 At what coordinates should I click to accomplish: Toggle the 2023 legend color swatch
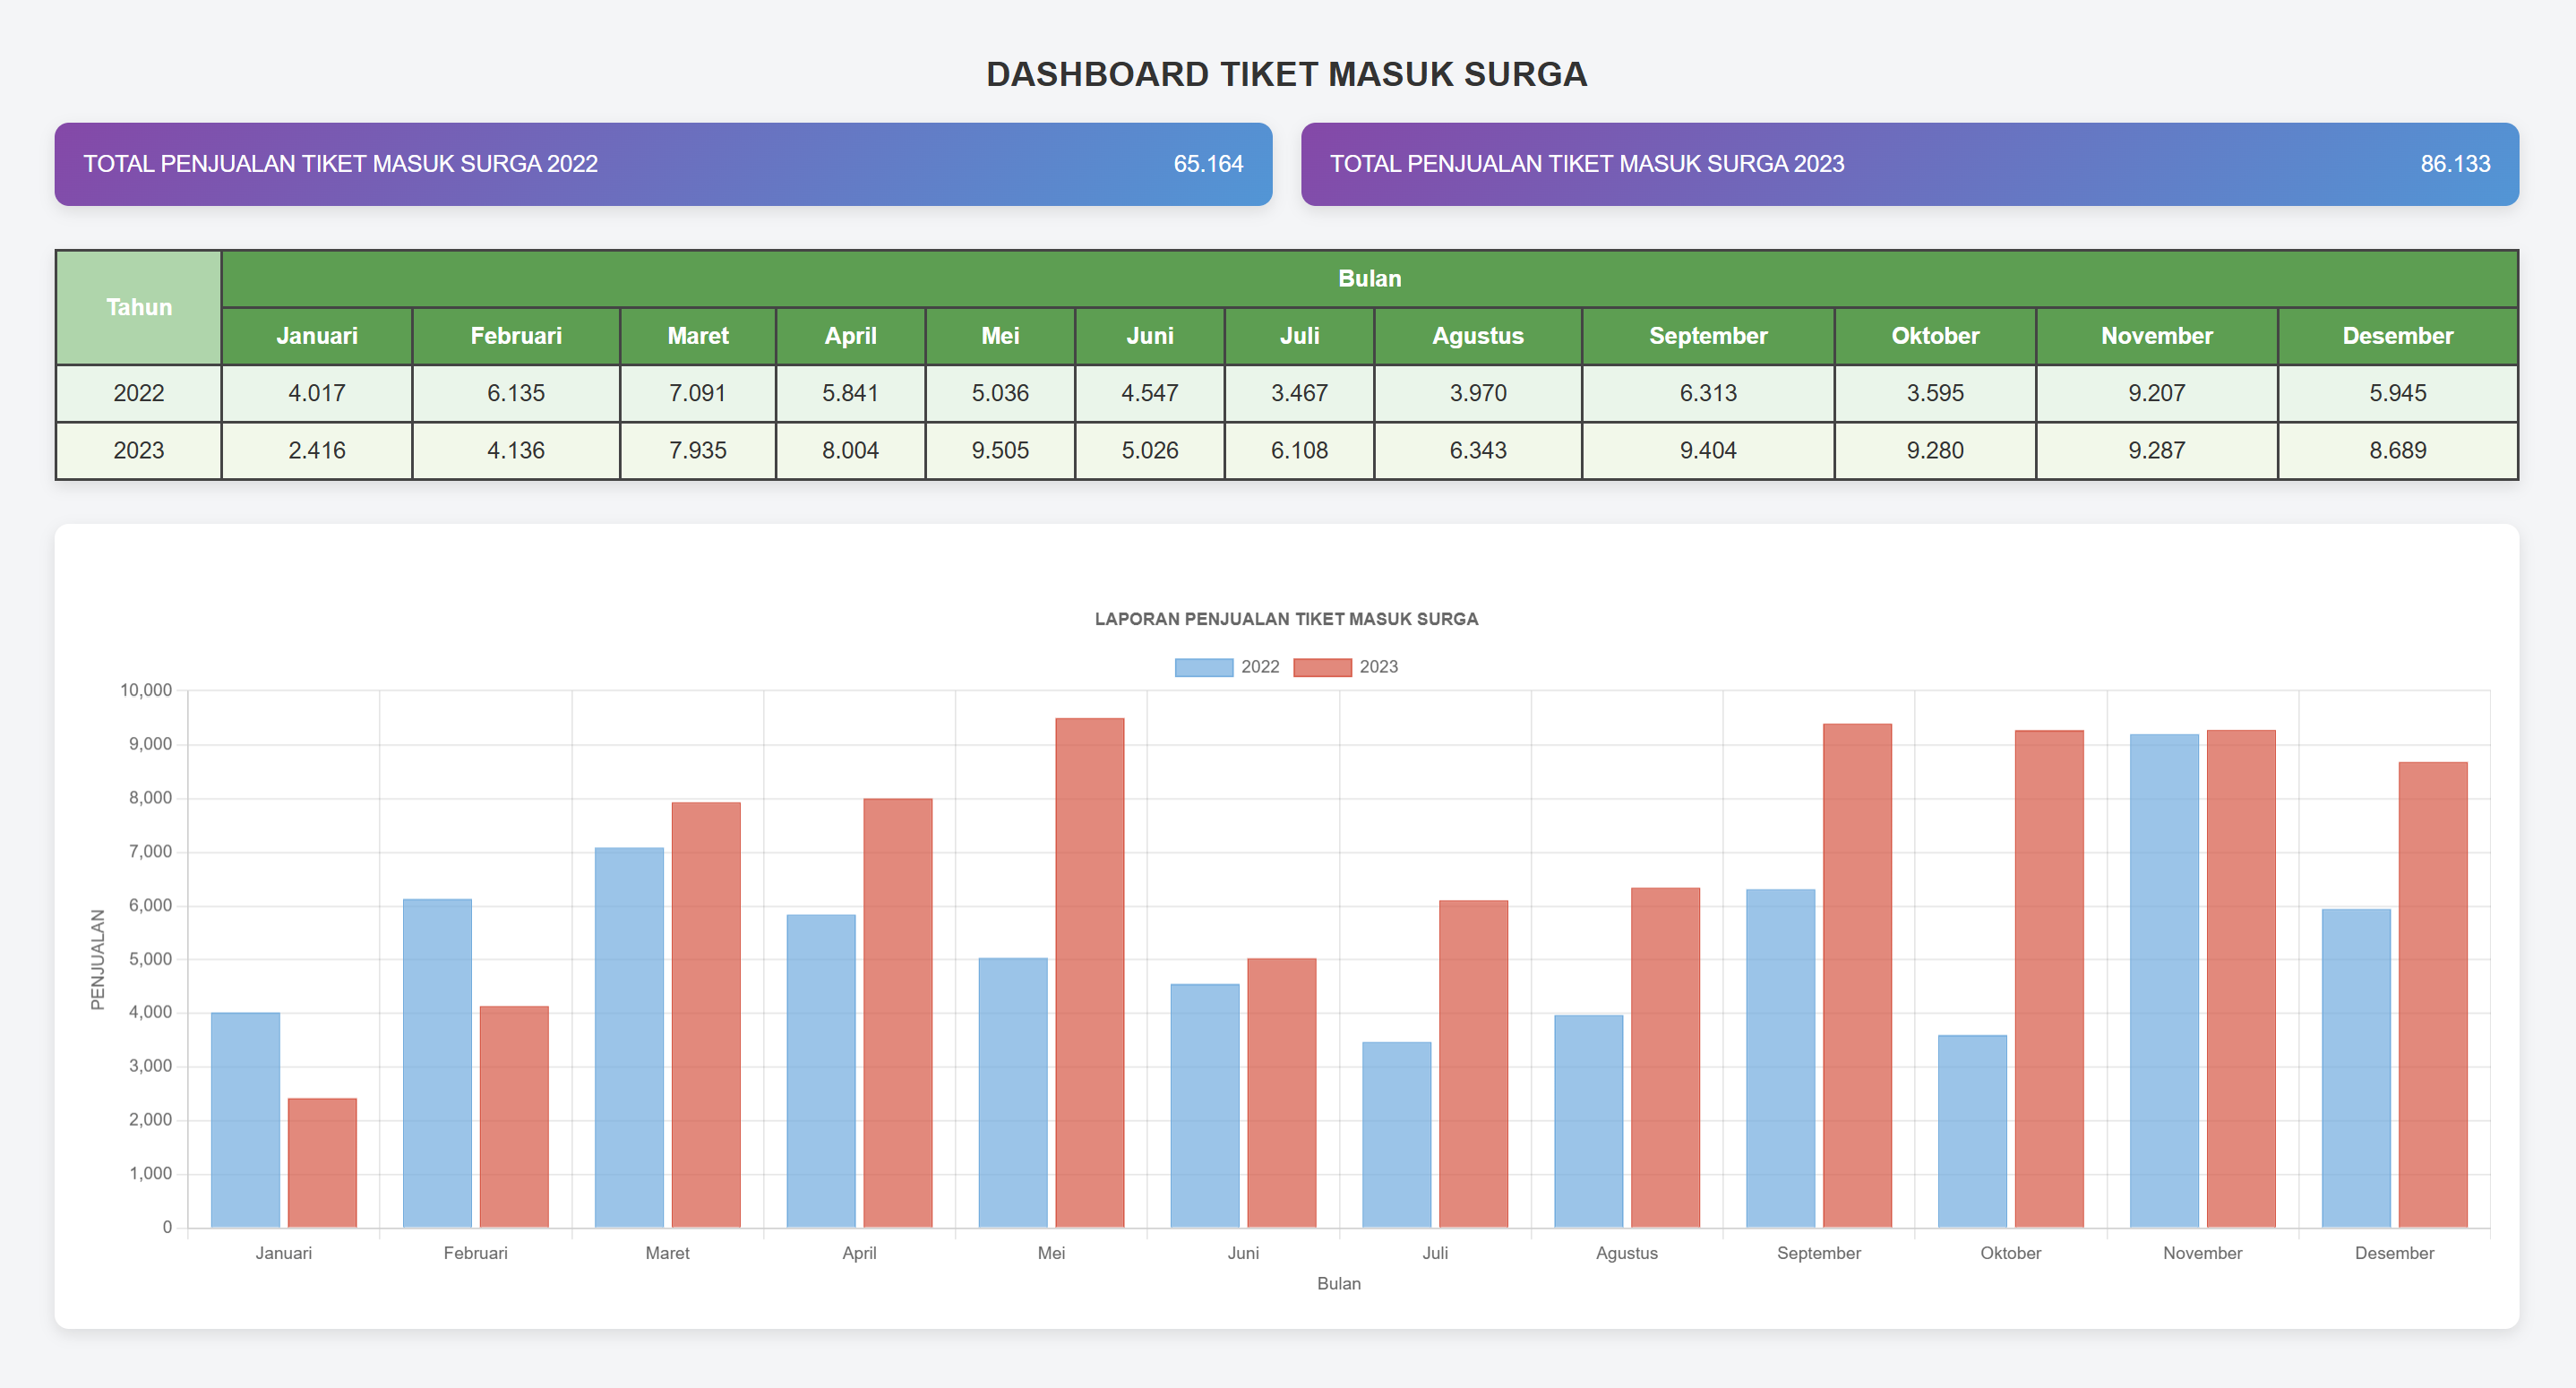point(1321,667)
